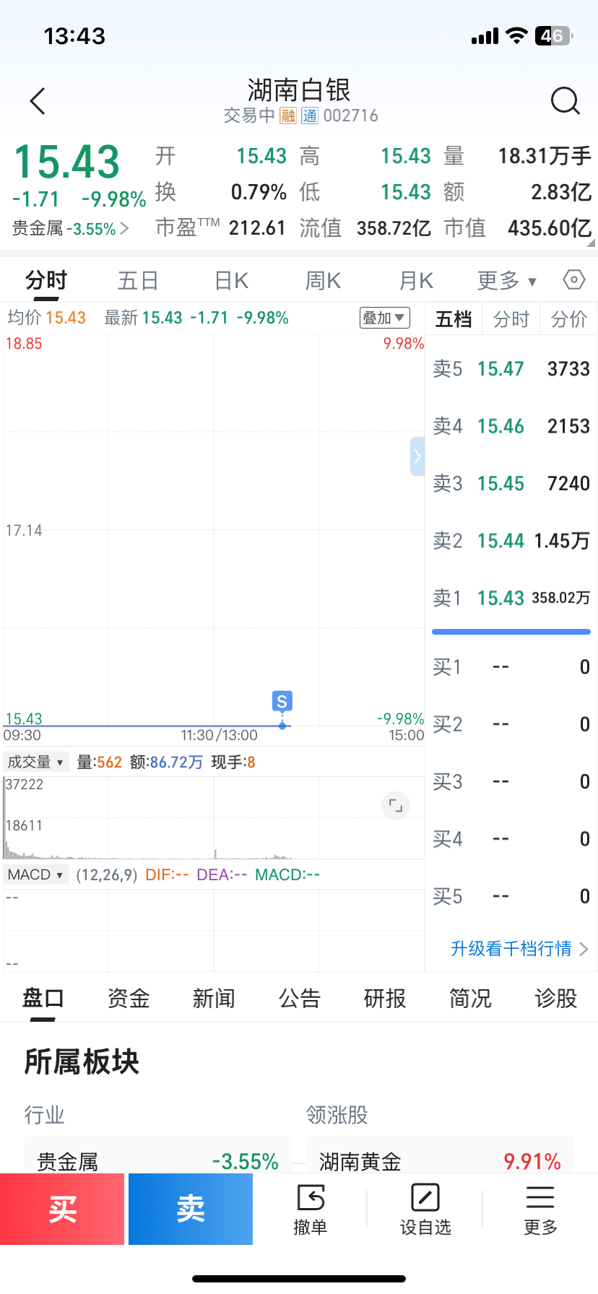Tap the back arrow icon
This screenshot has height=1294, width=598.
tap(38, 101)
